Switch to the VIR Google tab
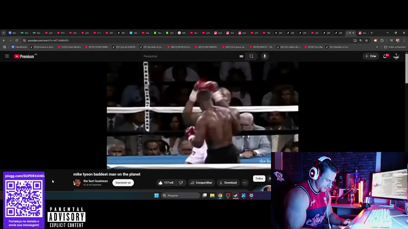The height and width of the screenshot is (229, 408). tap(182, 33)
